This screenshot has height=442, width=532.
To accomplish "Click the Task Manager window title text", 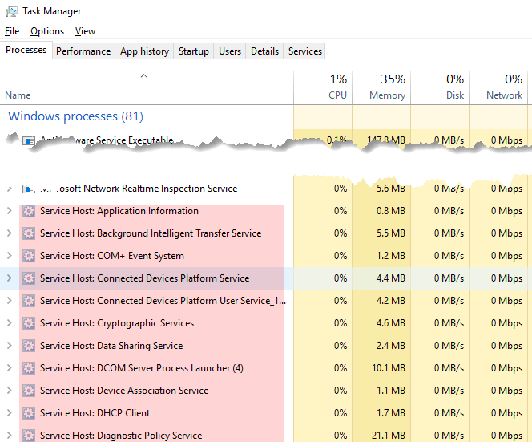I will click(x=52, y=11).
